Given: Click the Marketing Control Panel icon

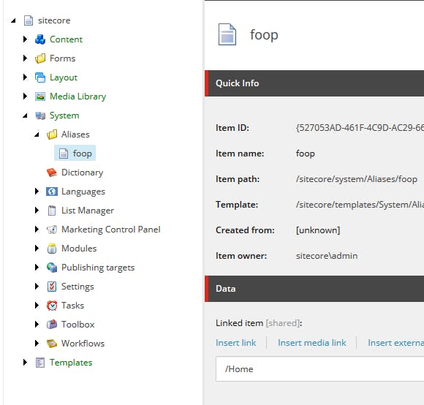Looking at the screenshot, I should pos(52,230).
